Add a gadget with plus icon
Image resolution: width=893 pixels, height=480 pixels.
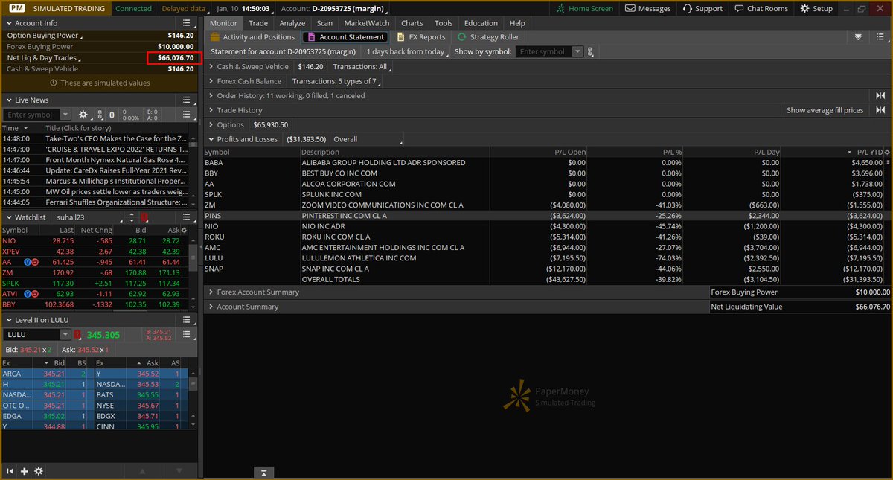click(25, 471)
